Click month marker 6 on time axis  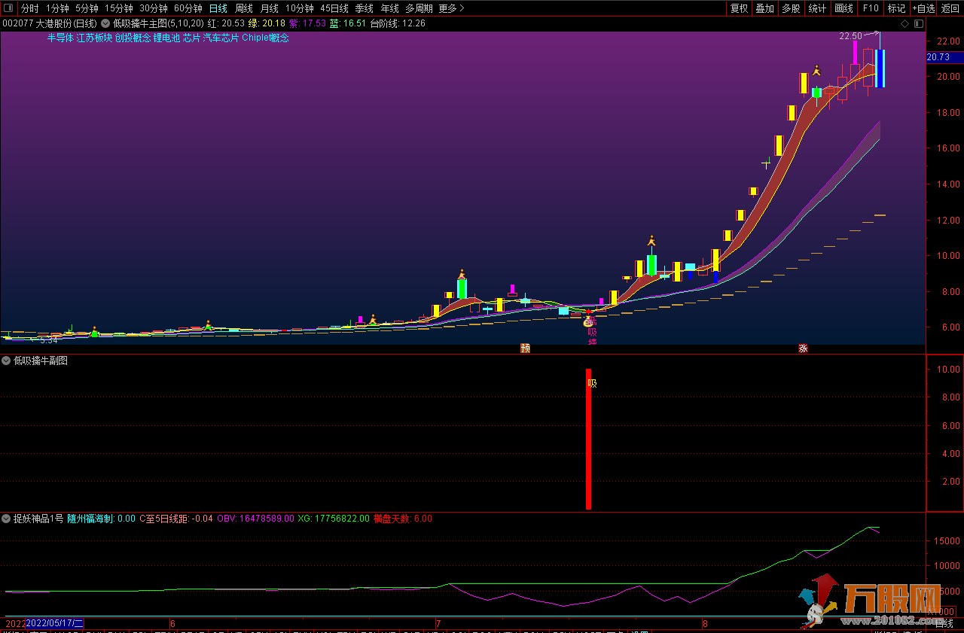point(172,623)
